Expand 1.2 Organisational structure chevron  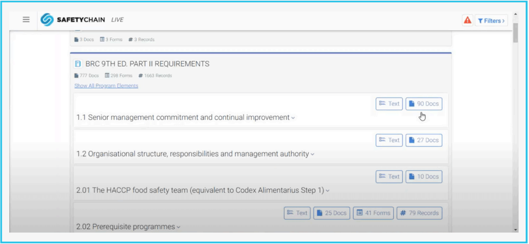[x=312, y=154]
